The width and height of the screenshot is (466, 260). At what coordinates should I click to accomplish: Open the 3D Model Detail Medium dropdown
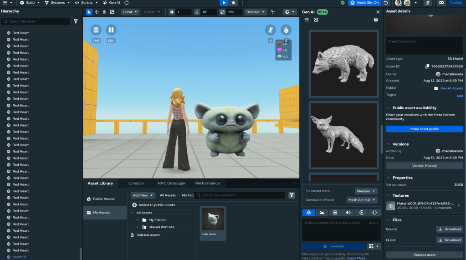(x=366, y=191)
